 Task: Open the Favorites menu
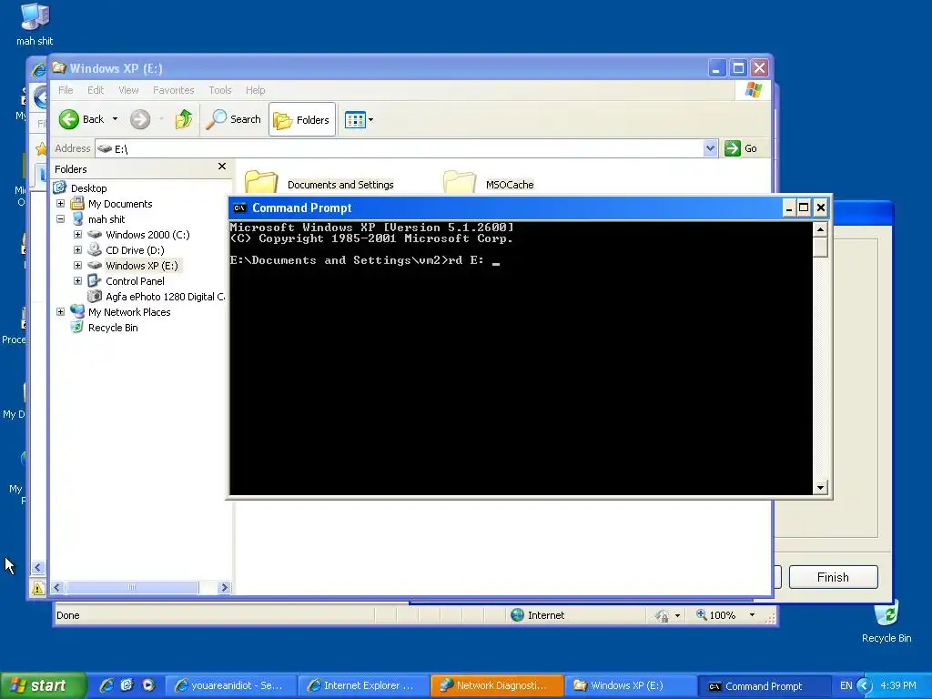click(174, 90)
